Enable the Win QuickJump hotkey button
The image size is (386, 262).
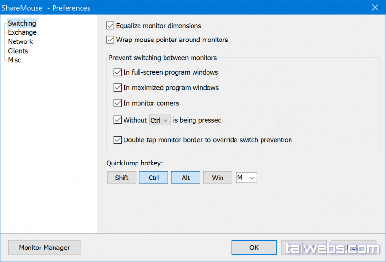click(x=218, y=178)
